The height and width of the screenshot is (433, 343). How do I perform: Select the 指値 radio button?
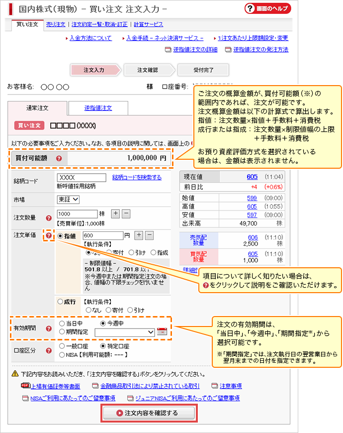(x=60, y=236)
